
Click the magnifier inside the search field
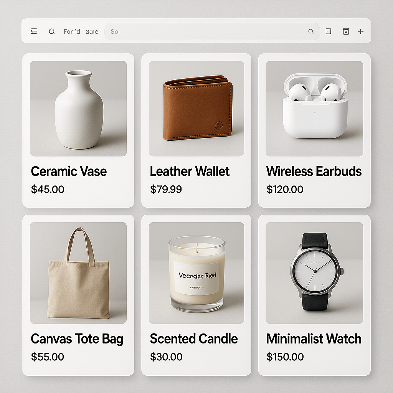311,31
